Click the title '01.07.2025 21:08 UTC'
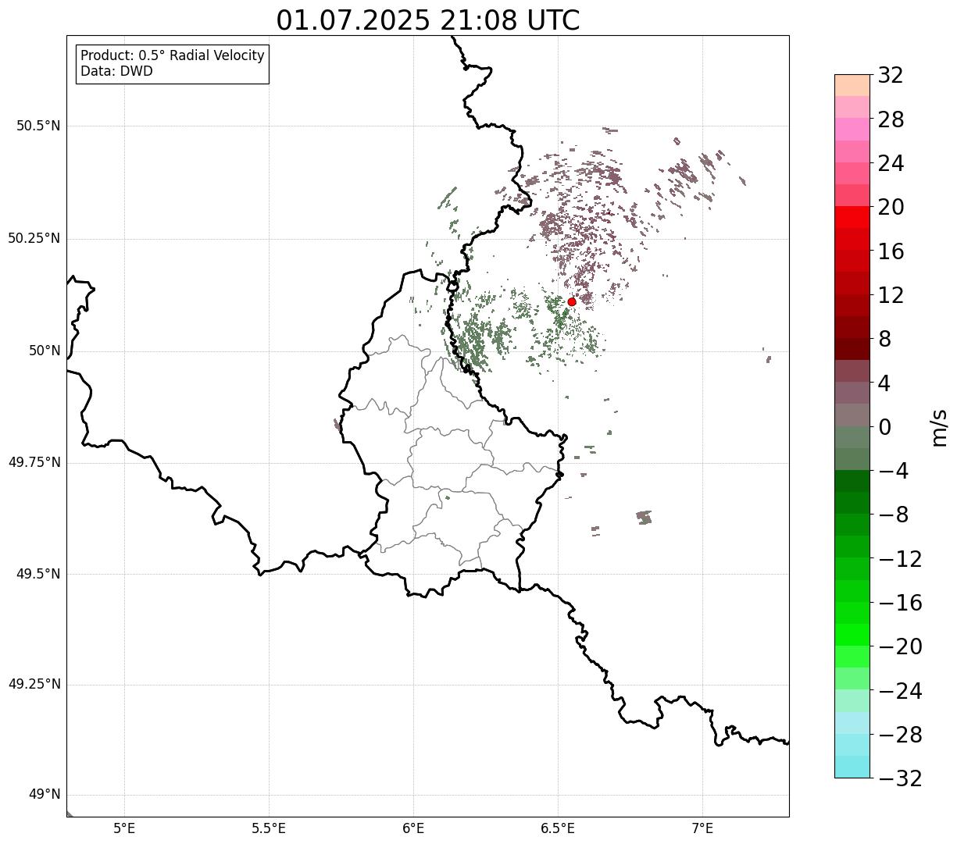The image size is (957, 844). coord(428,20)
